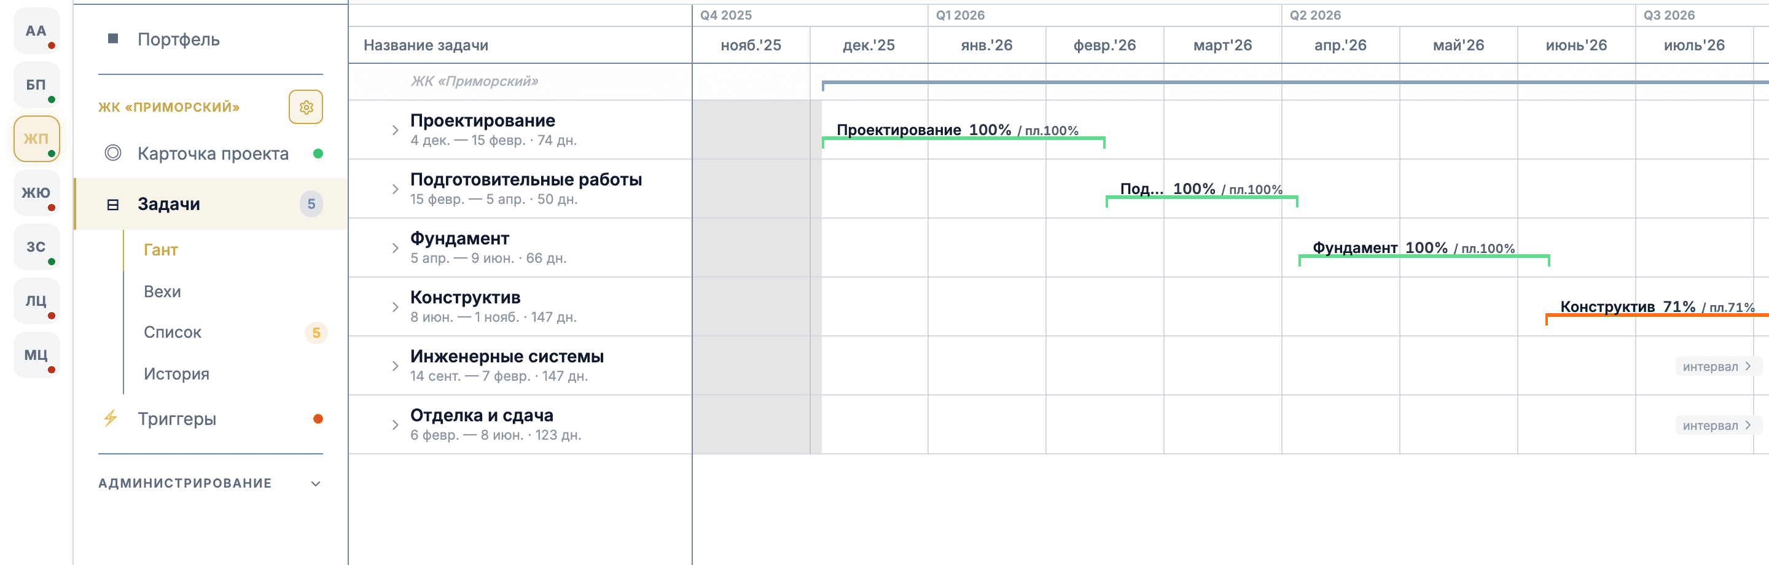Viewport: 1769px width, 565px height.
Task: Open the Портфель menu item
Action: click(179, 39)
